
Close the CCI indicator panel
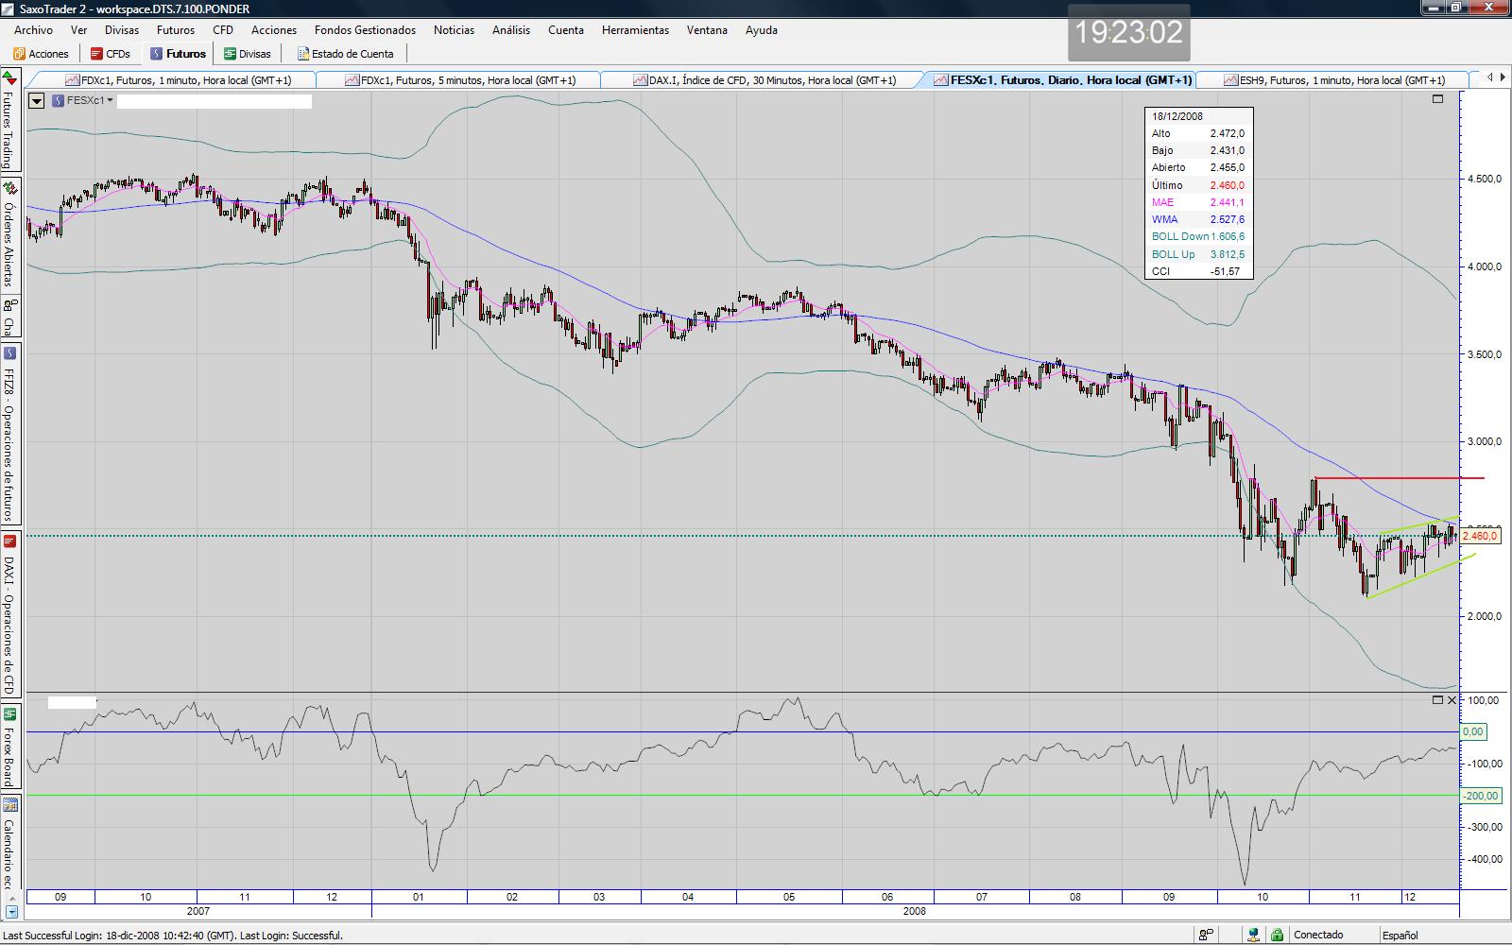pyautogui.click(x=1452, y=700)
